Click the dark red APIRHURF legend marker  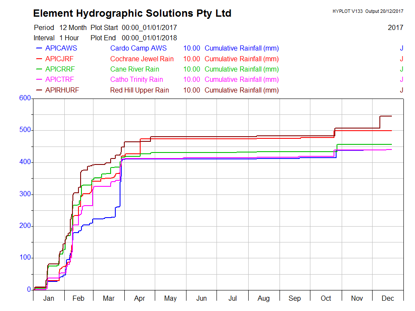pos(39,90)
